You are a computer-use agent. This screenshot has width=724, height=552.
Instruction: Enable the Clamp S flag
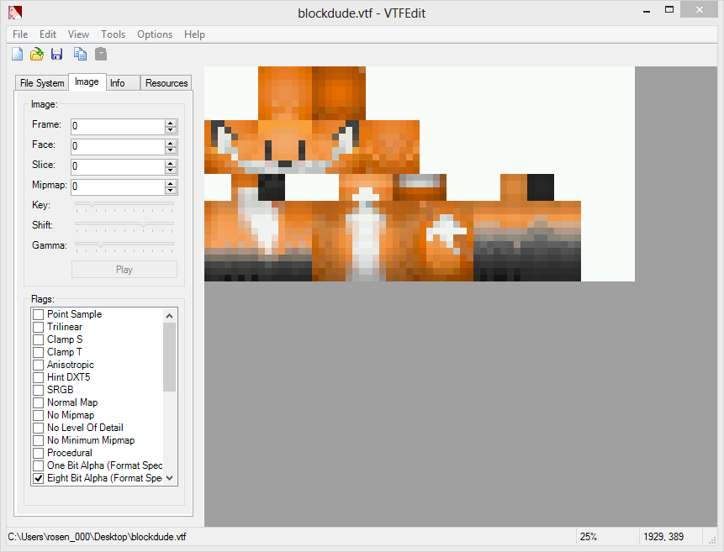click(x=39, y=339)
